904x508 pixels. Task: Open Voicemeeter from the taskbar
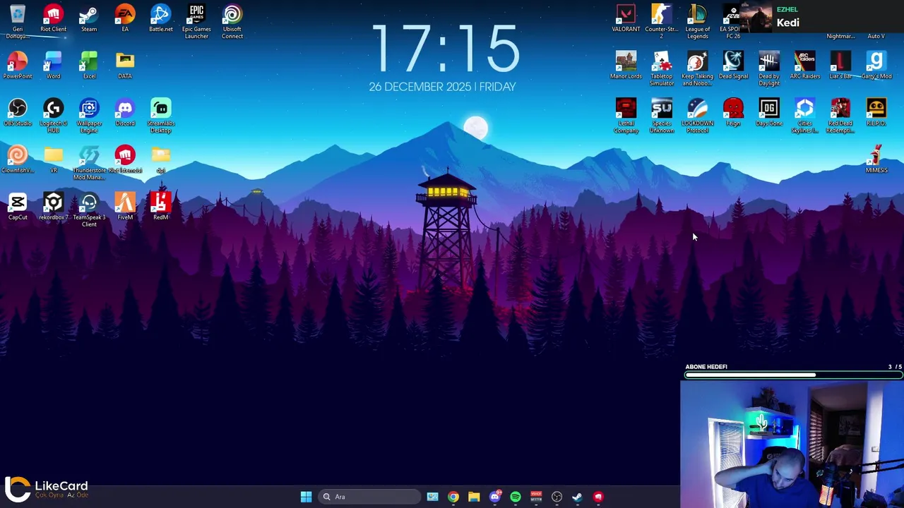coord(536,497)
